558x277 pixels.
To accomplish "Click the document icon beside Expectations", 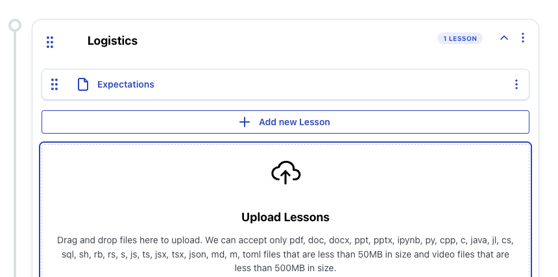I will tap(82, 84).
